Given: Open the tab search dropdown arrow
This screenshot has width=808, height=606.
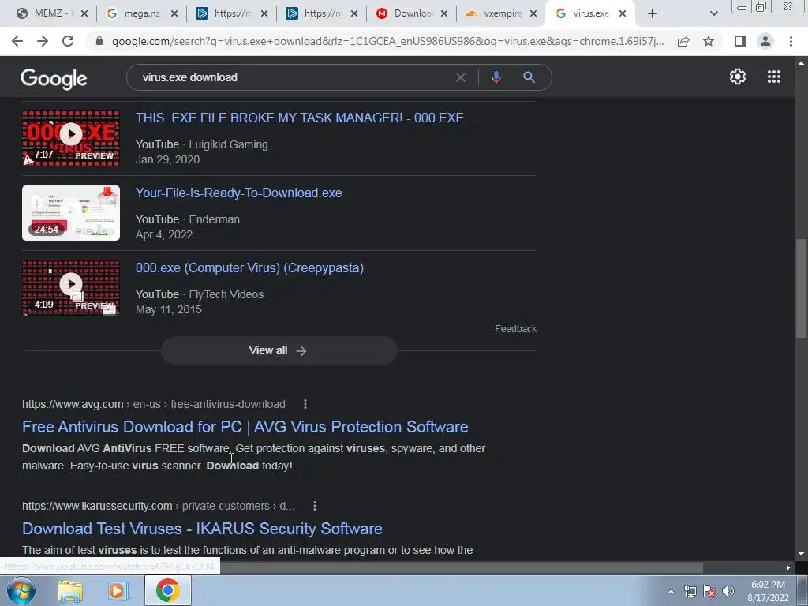Looking at the screenshot, I should click(x=713, y=13).
